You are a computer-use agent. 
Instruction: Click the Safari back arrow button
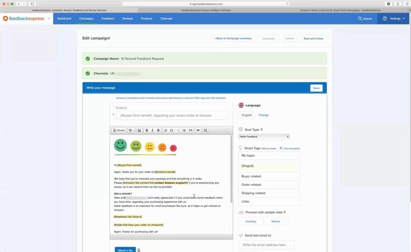click(18, 4)
